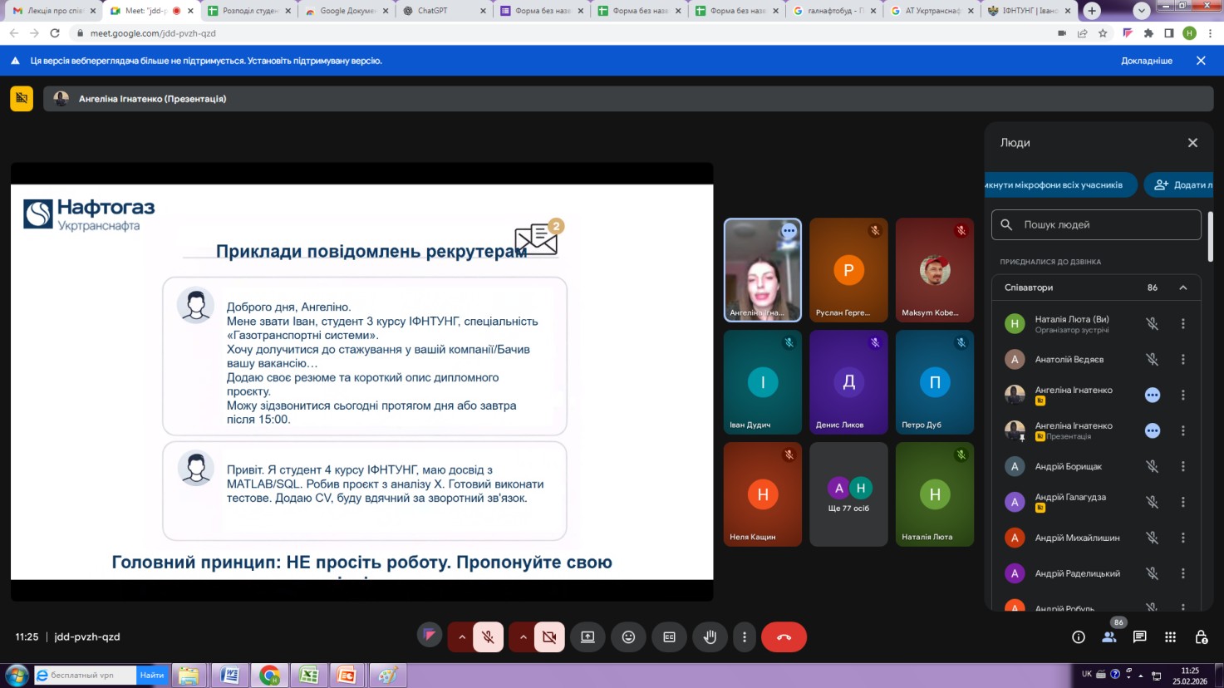Mute microphone icon for Андрій Михайлишин
This screenshot has width=1224, height=688.
pos(1153,538)
